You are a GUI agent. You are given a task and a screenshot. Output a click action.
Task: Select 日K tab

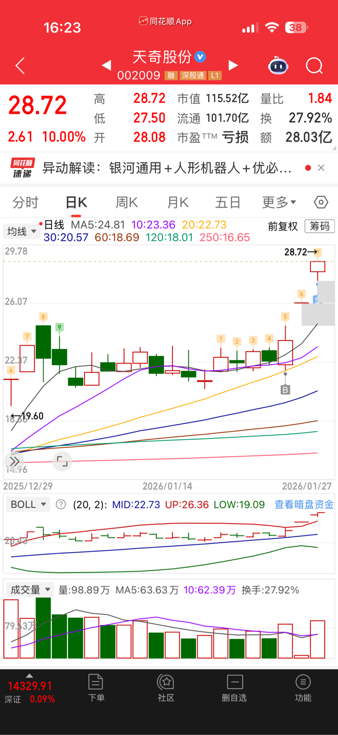pyautogui.click(x=76, y=202)
